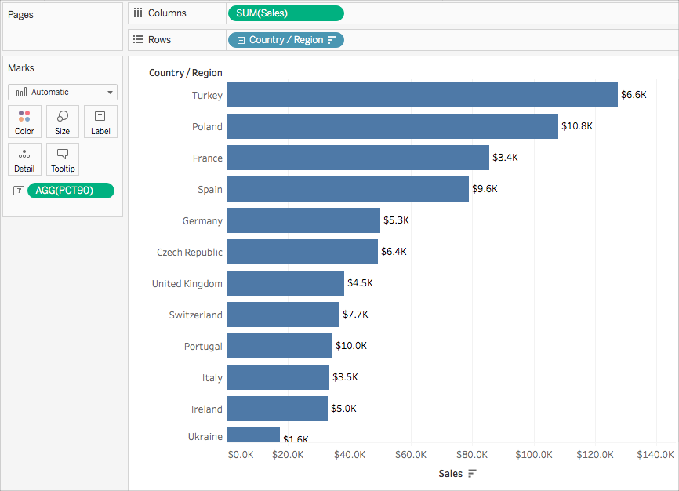The height and width of the screenshot is (491, 679).
Task: Open the Label marks card
Action: (100, 122)
